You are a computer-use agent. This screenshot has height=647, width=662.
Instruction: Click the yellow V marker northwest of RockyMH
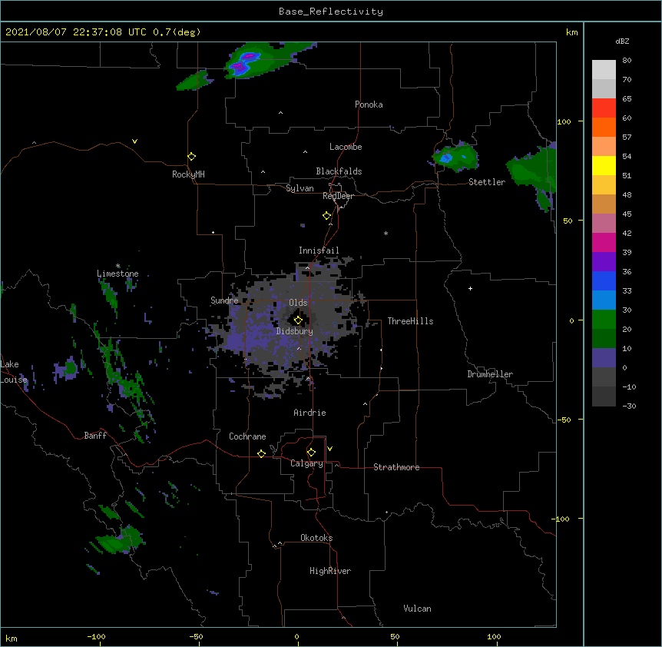[x=134, y=141]
